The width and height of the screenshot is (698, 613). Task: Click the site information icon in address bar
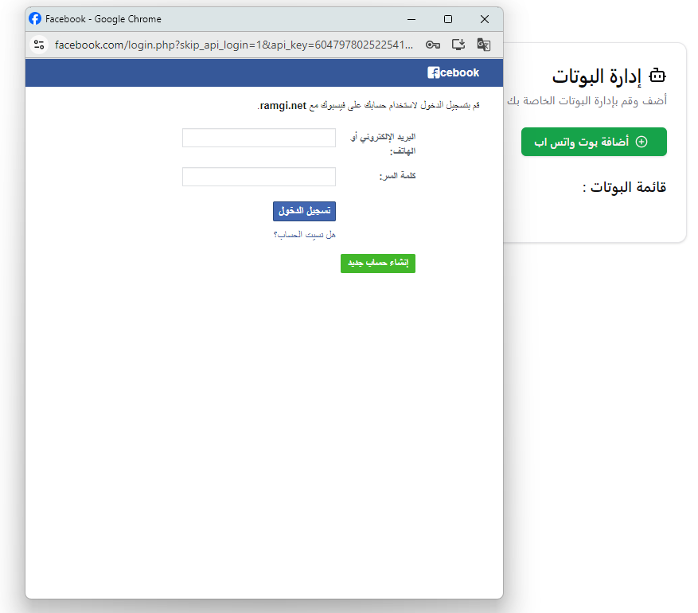[x=39, y=45]
